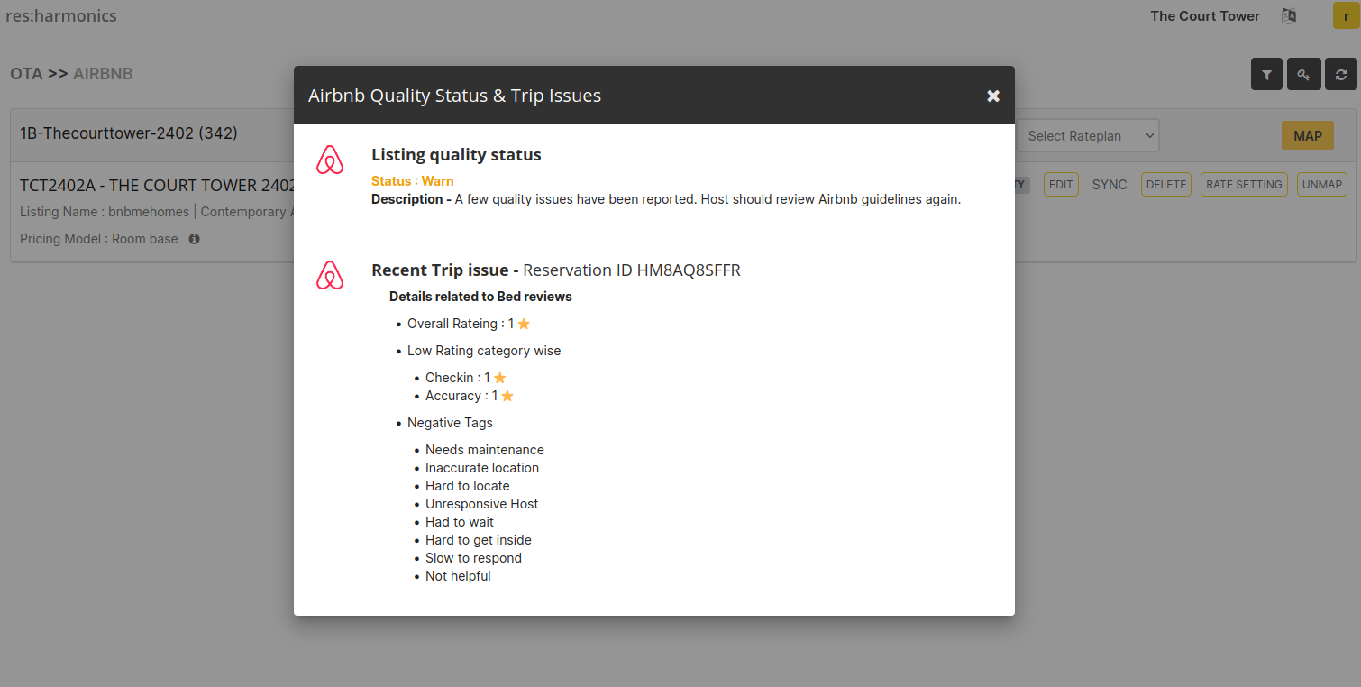The height and width of the screenshot is (687, 1361).
Task: Click the Not helpful tag
Action: (459, 576)
